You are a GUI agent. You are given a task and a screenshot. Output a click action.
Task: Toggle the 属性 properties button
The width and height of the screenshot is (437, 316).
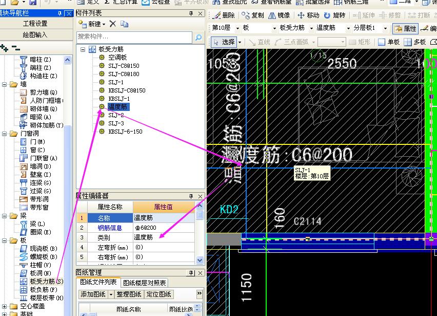pos(405,28)
